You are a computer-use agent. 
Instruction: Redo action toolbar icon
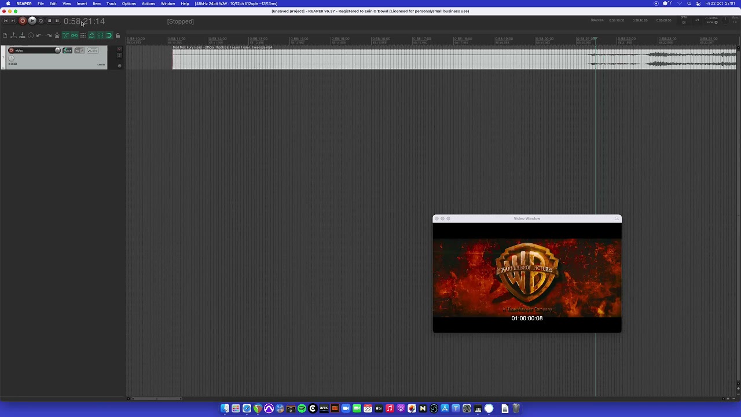[x=49, y=35]
